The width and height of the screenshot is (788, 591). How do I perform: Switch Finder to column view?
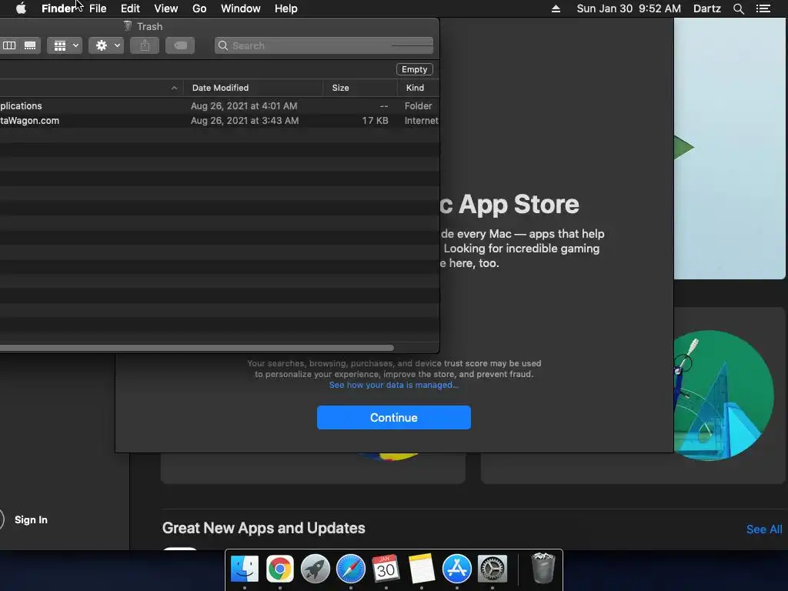(9, 45)
